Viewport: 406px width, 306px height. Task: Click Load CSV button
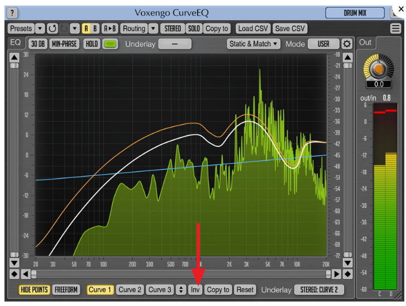(253, 28)
